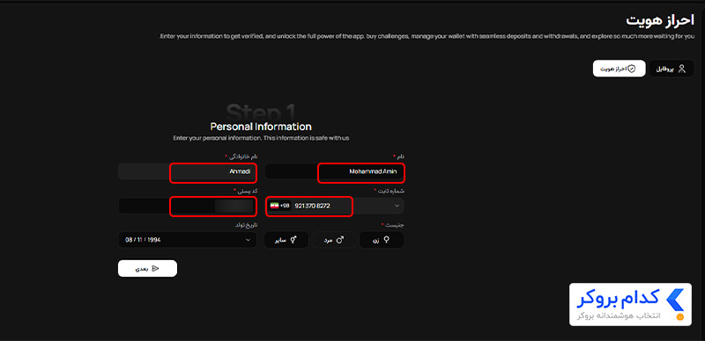The height and width of the screenshot is (341, 705).
Task: Click the first name field Mohammad Amin
Action: (x=334, y=171)
